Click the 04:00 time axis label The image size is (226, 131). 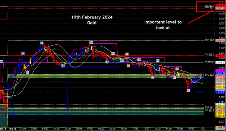[56, 128]
